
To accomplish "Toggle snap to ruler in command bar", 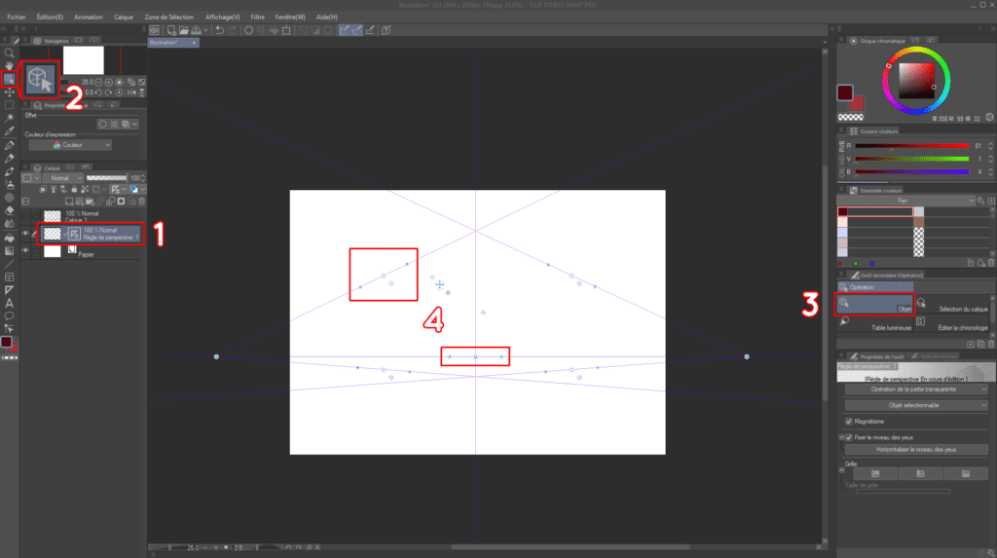I will pyautogui.click(x=345, y=30).
